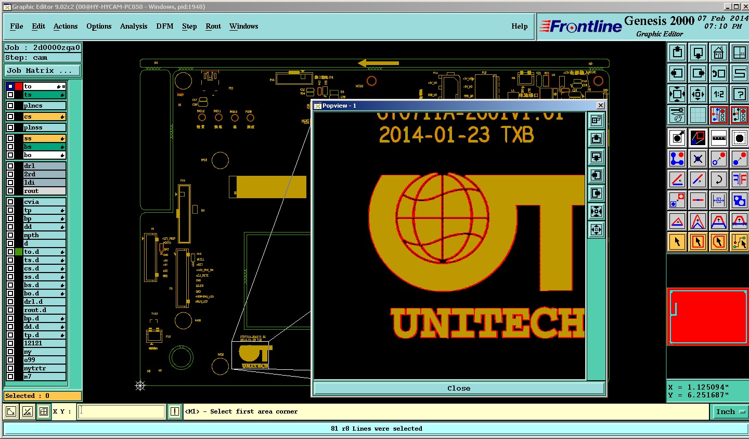Toggle the checkbox for layer rout
Viewport: 749px width, 439px height.
(x=10, y=191)
